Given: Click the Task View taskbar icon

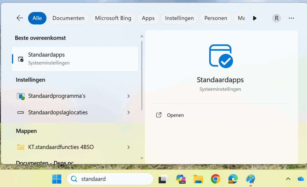Looking at the screenshot, I should pos(163,179).
